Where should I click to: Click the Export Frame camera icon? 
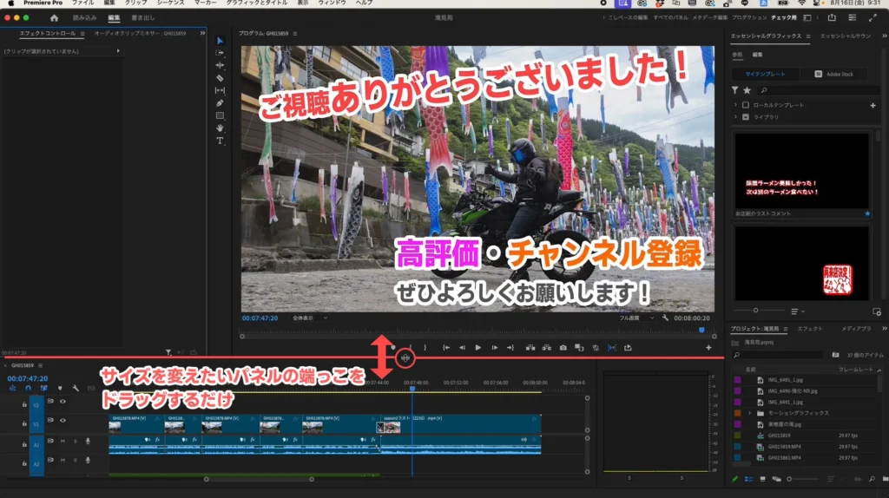coord(563,348)
